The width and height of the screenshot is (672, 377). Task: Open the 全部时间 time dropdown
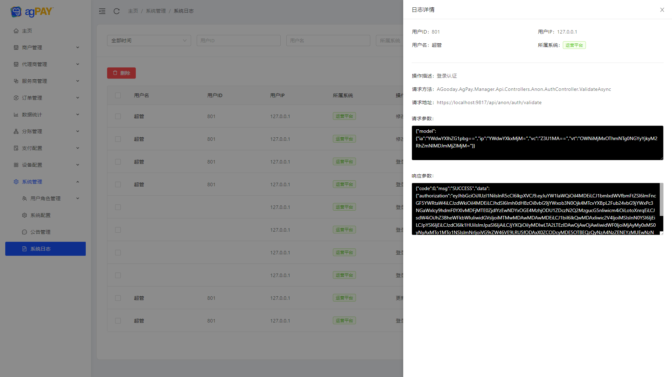pyautogui.click(x=149, y=41)
